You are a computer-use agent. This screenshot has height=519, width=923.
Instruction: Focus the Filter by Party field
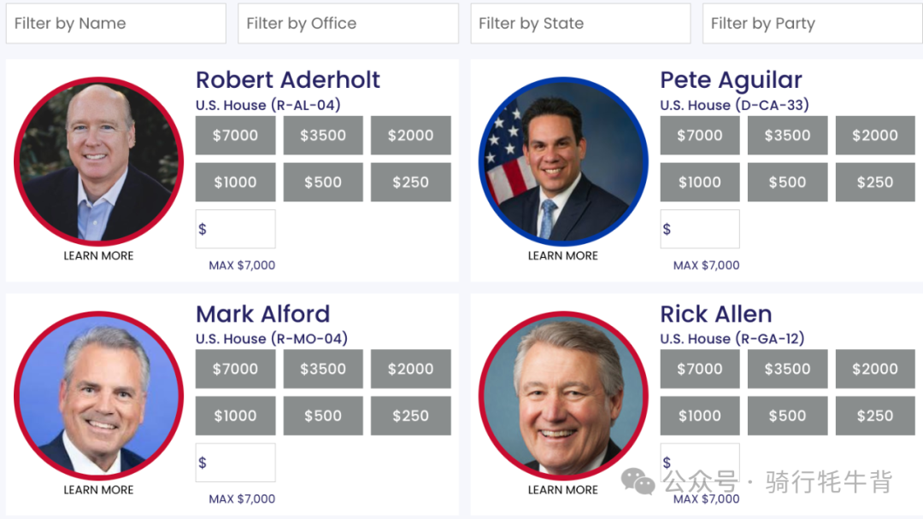(x=813, y=24)
